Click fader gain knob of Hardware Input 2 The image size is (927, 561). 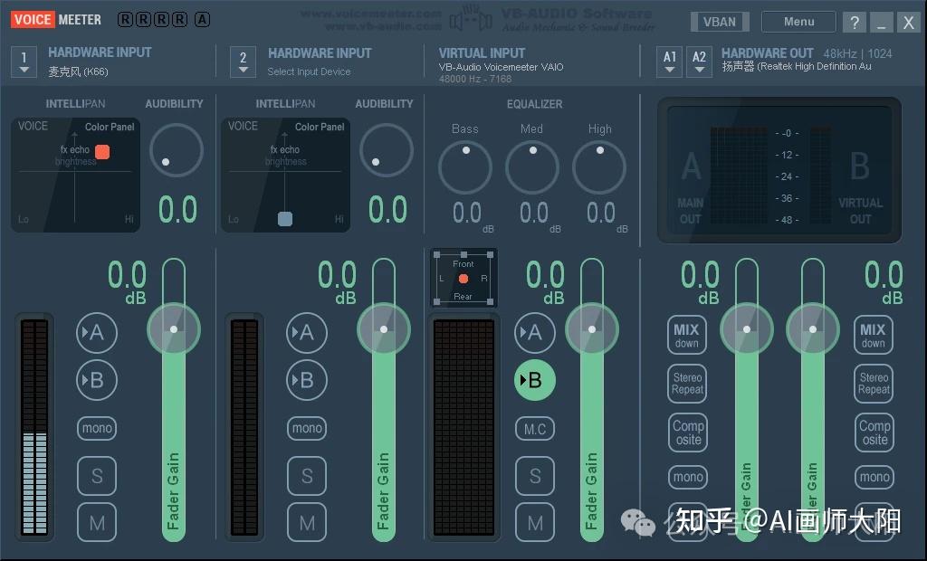point(384,329)
